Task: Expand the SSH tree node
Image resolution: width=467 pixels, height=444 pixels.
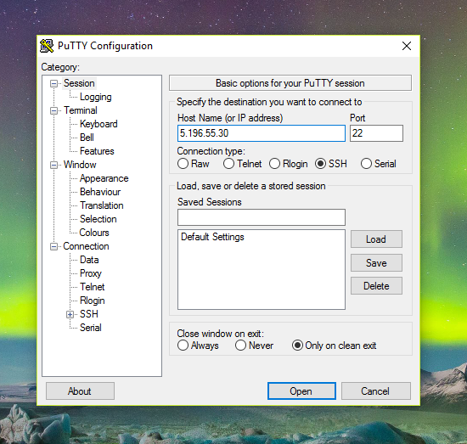Action: coord(70,314)
